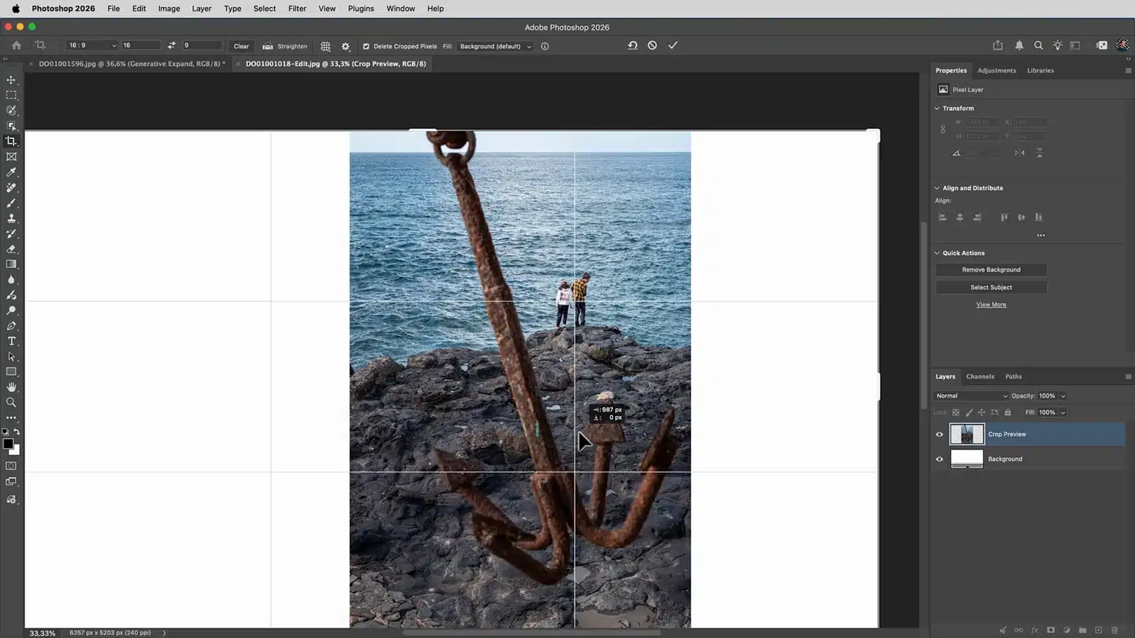Click the Remove Background button
The image size is (1135, 638).
[991, 269]
